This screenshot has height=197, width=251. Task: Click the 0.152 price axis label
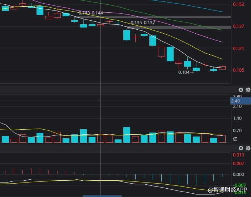point(238,4)
